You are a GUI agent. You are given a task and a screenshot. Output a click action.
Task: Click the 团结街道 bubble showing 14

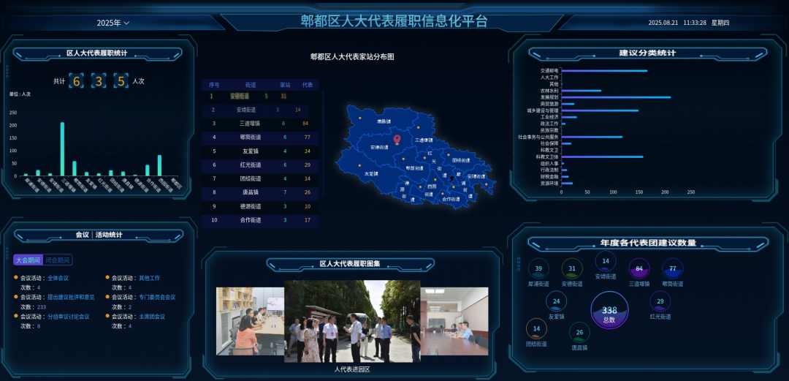point(536,329)
